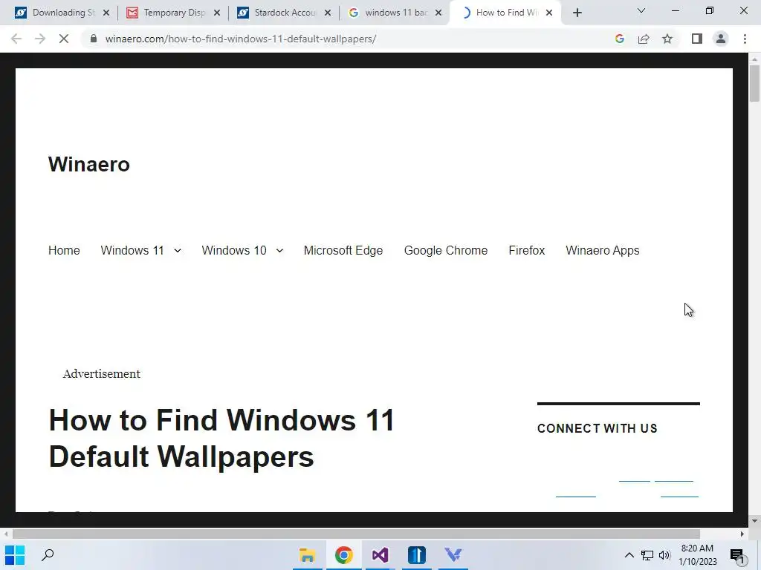This screenshot has height=570, width=761.
Task: Open tab search chevron in title bar
Action: click(x=641, y=10)
